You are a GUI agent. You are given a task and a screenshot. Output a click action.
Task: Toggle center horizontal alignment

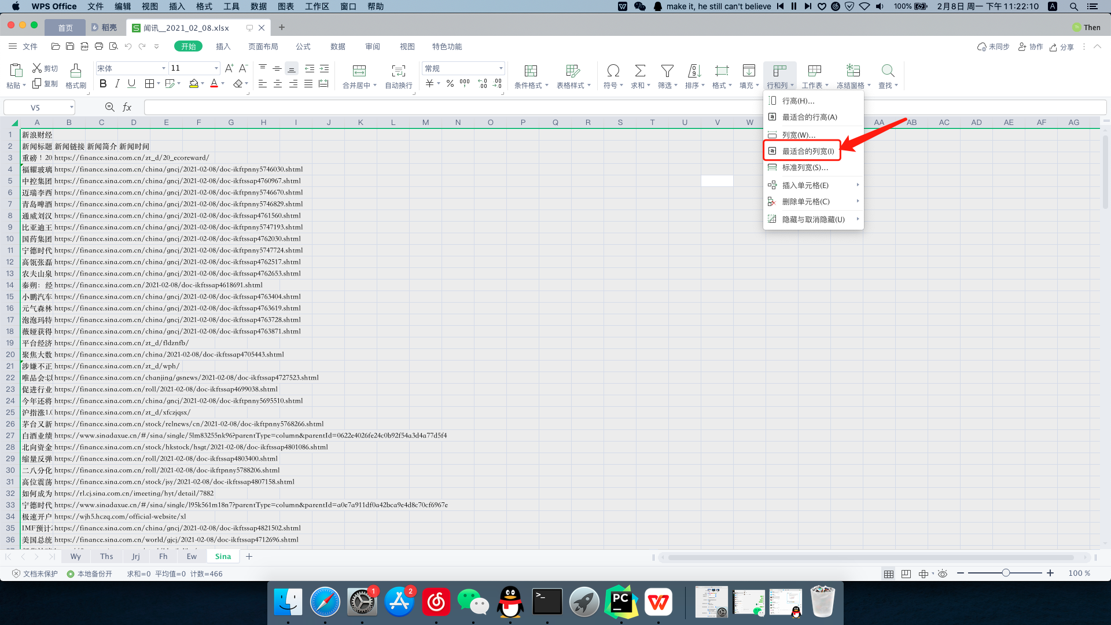(x=278, y=84)
